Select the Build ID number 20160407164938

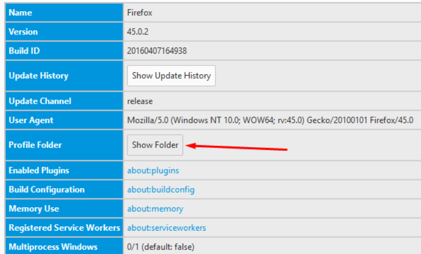tap(157, 51)
